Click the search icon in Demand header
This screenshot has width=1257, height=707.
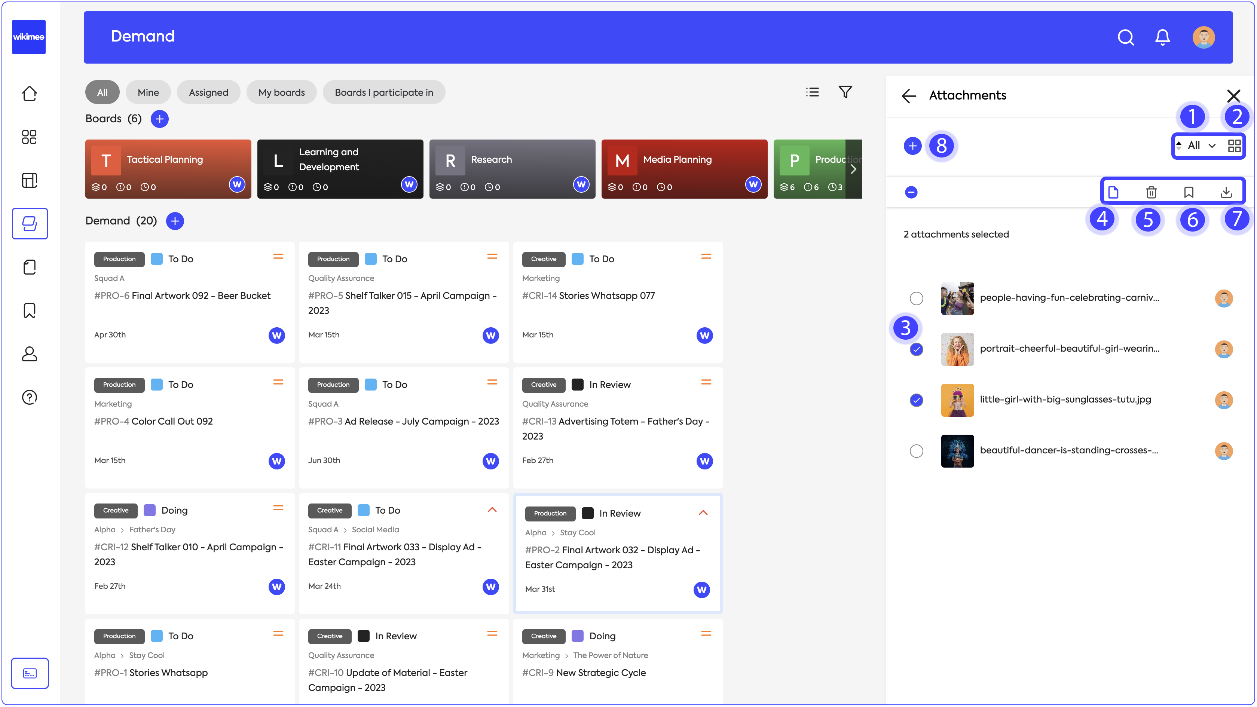pos(1125,37)
